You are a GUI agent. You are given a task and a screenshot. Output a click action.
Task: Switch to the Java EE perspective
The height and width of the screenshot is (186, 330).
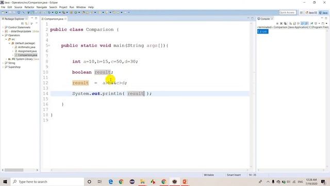311,12
